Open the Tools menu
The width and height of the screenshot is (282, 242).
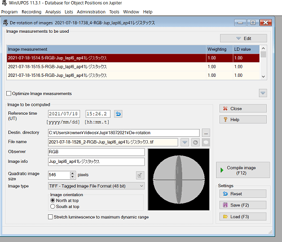pyautogui.click(x=114, y=12)
